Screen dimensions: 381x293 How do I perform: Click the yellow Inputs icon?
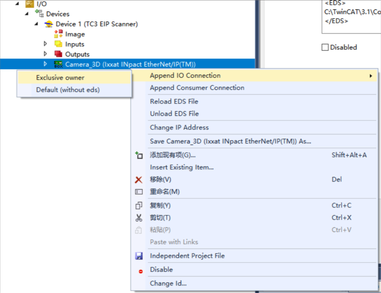58,44
